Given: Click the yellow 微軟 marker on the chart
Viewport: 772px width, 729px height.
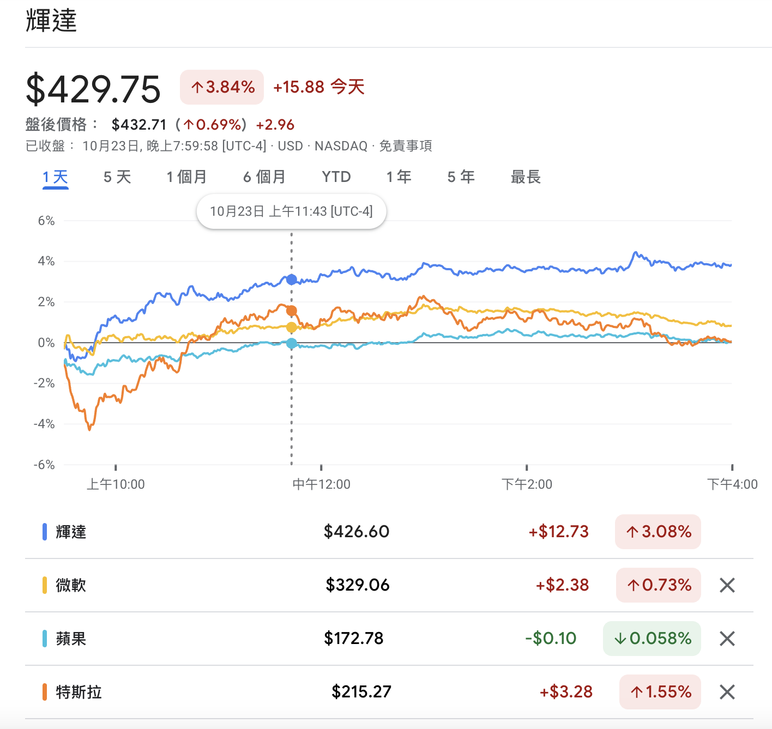Looking at the screenshot, I should [292, 327].
